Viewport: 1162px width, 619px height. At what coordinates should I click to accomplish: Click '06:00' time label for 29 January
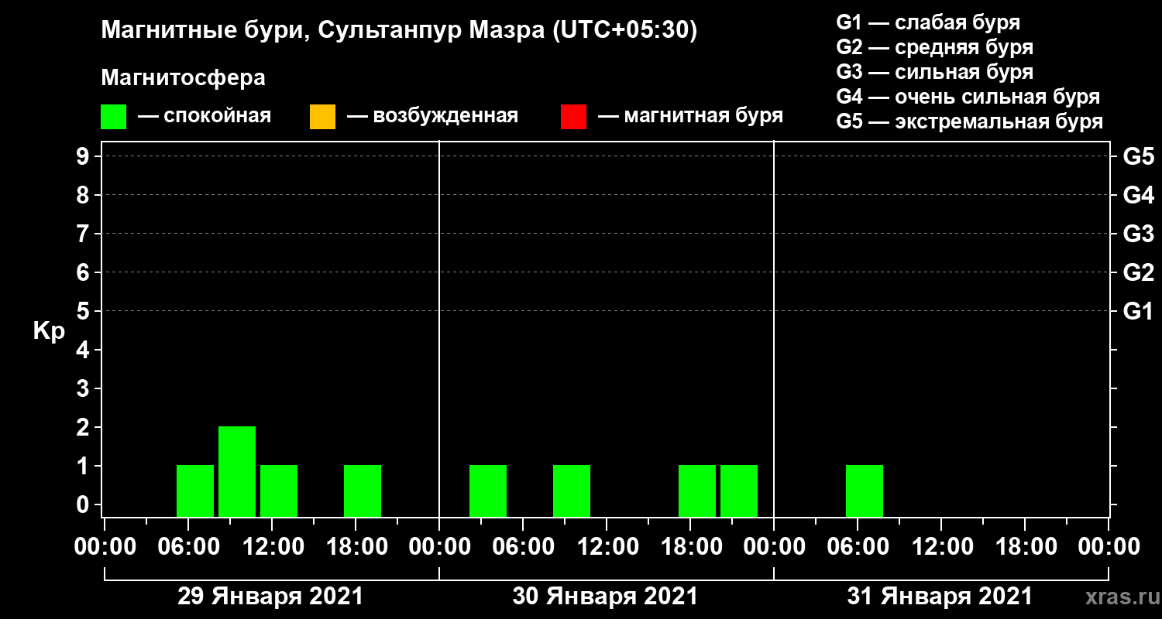coord(188,547)
